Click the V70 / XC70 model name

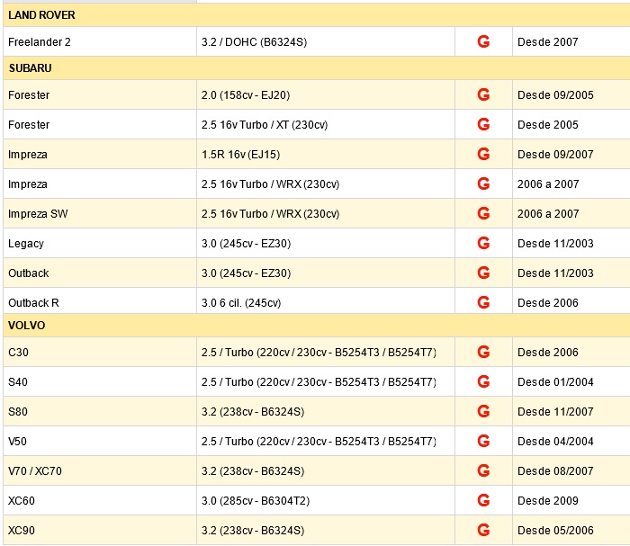35,471
